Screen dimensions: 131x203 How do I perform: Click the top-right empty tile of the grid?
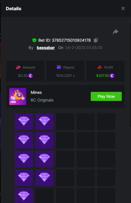click(106, 122)
